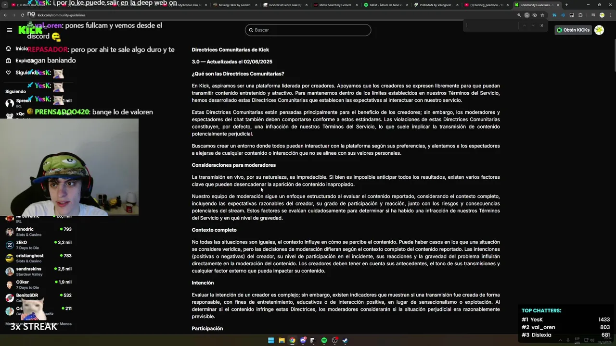Switch to the POKIMAN by VibingLeaf tab
Image resolution: width=616 pixels, height=346 pixels.
[436, 5]
